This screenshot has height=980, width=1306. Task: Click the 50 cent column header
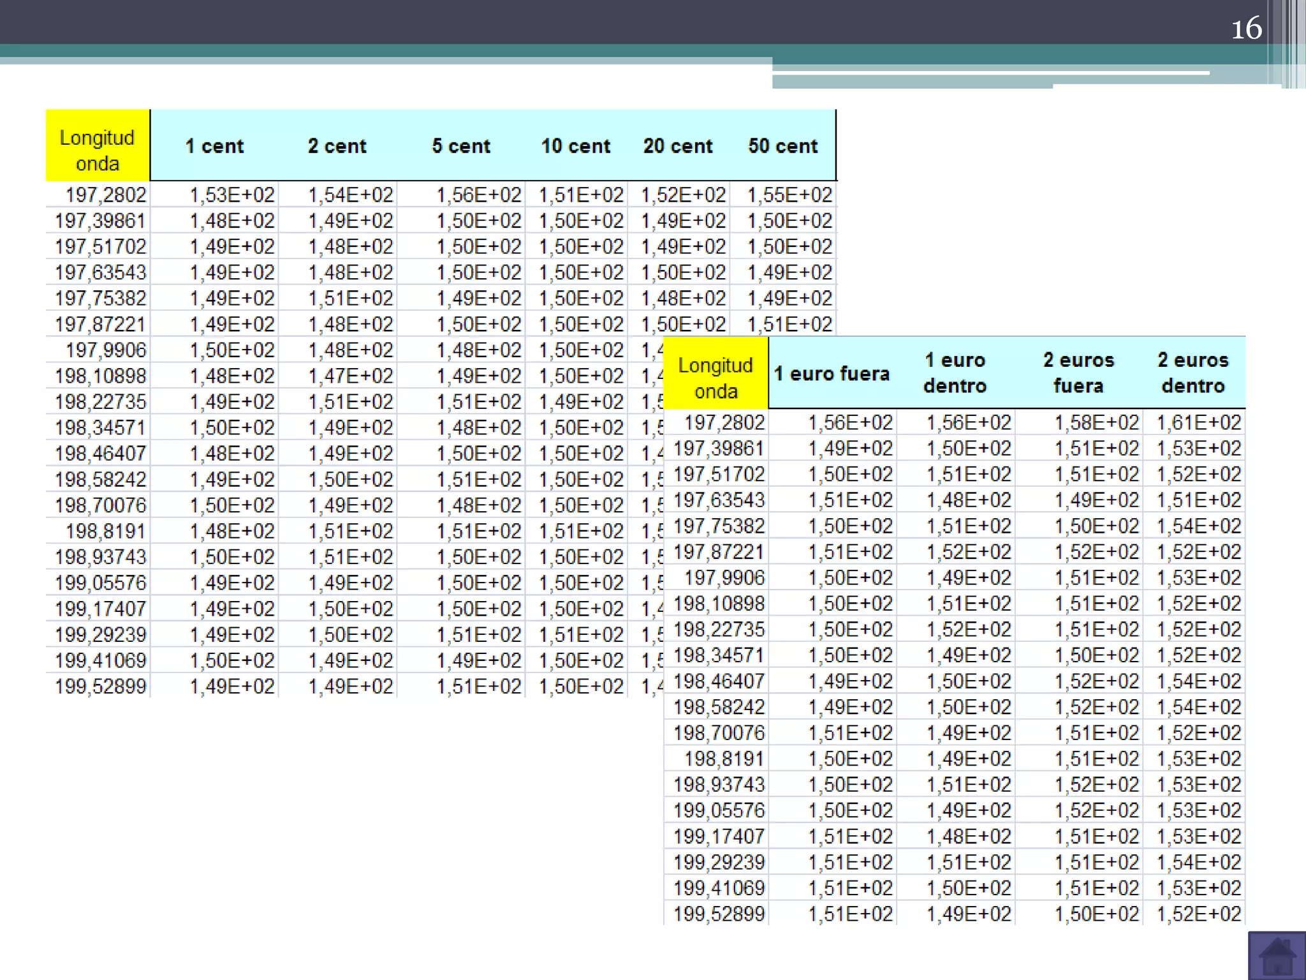(x=783, y=146)
